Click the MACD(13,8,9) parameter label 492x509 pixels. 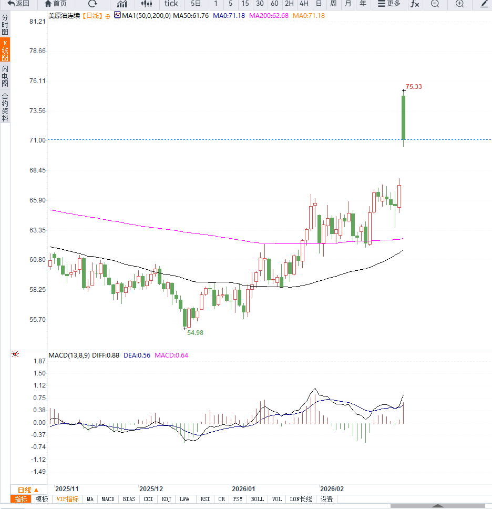coord(69,355)
